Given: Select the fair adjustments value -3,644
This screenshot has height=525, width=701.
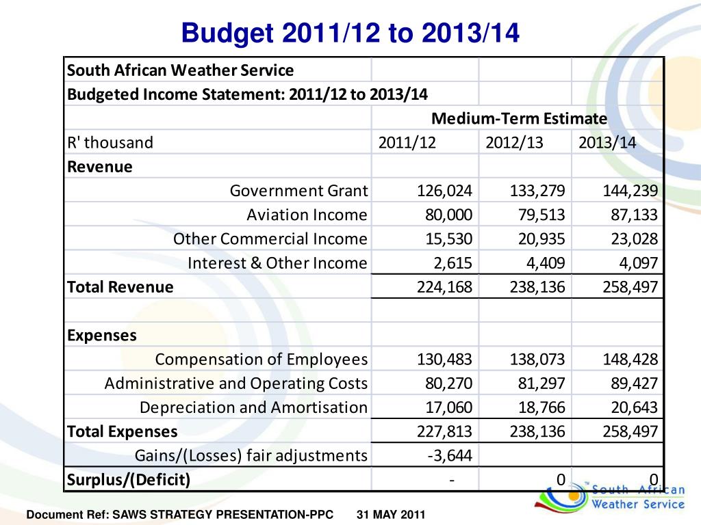Looking at the screenshot, I should [450, 456].
